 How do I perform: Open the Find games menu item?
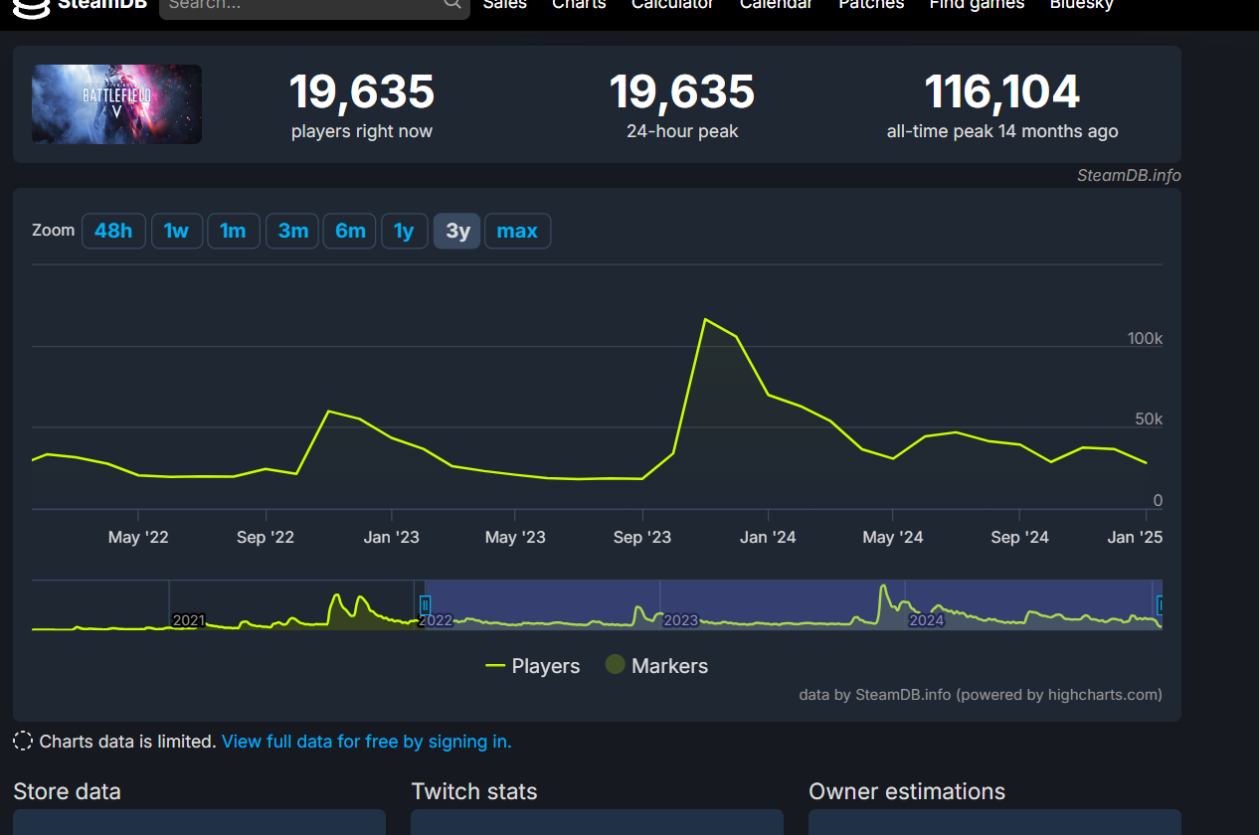977,5
